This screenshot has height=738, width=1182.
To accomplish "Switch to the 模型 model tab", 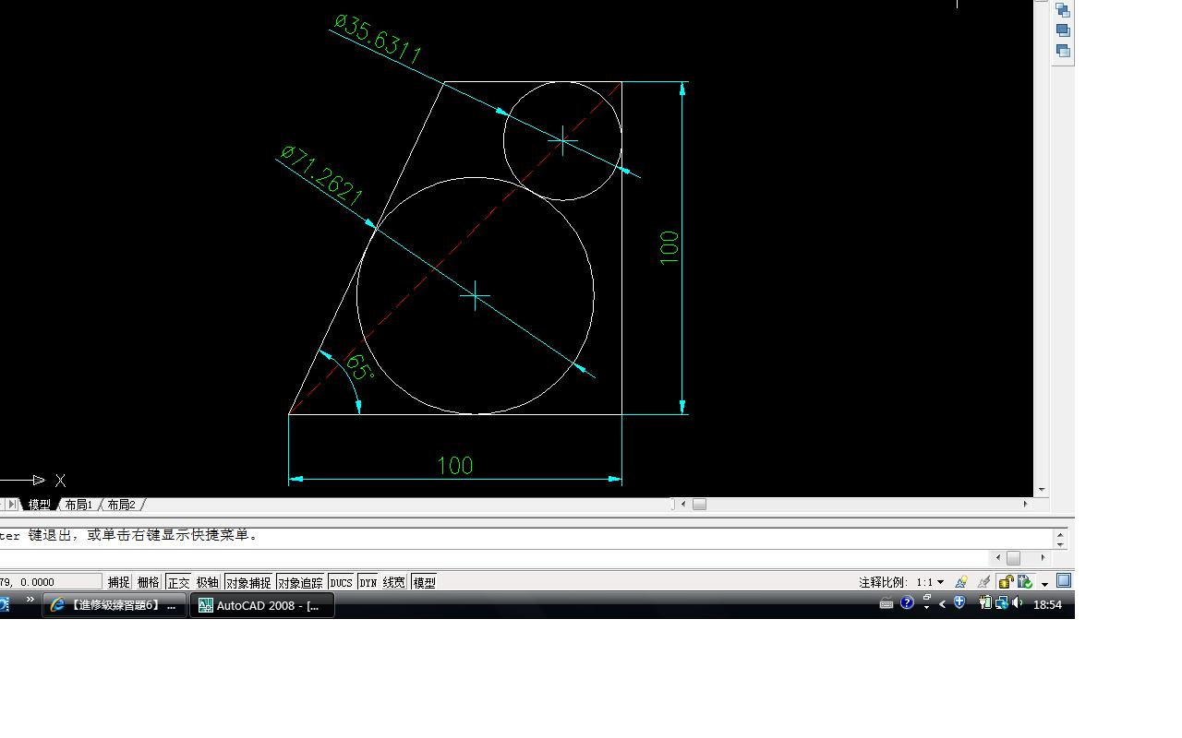I will click(39, 505).
